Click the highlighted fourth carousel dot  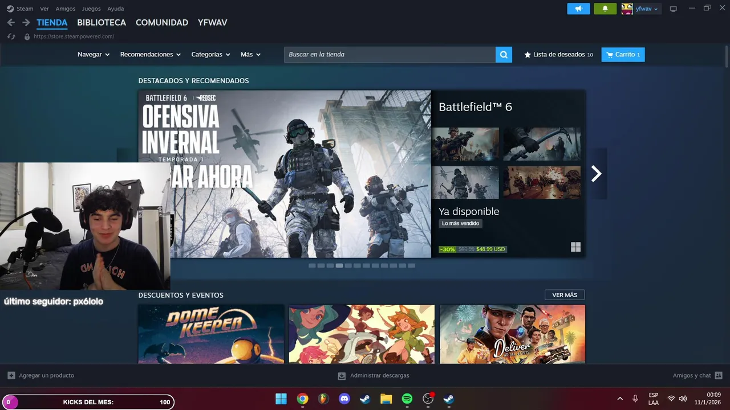(x=339, y=265)
